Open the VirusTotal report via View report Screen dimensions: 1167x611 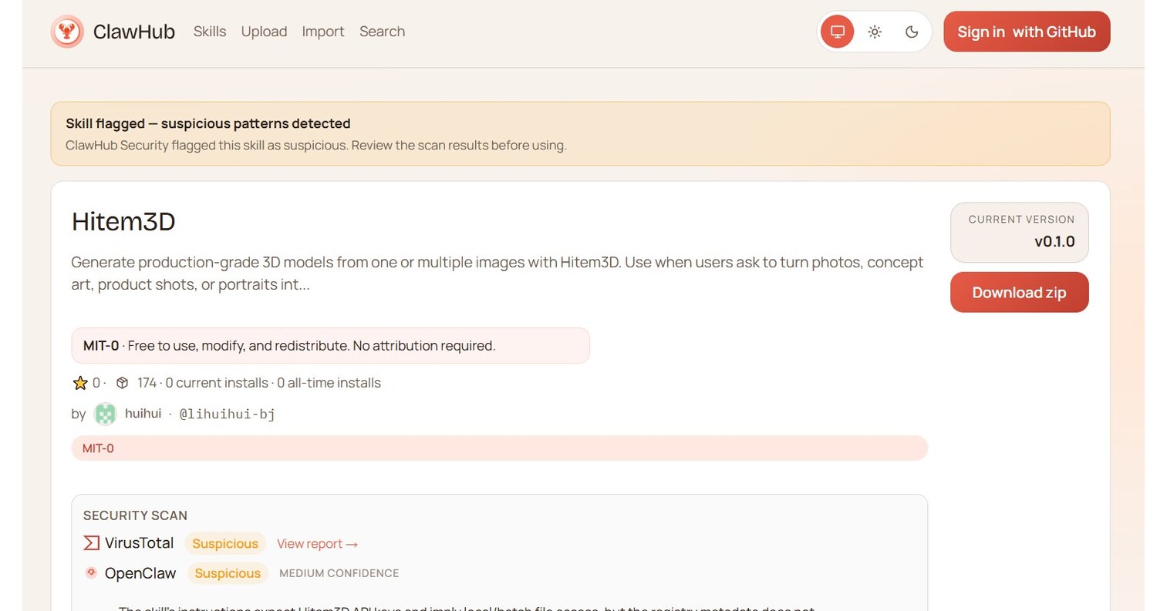(317, 543)
